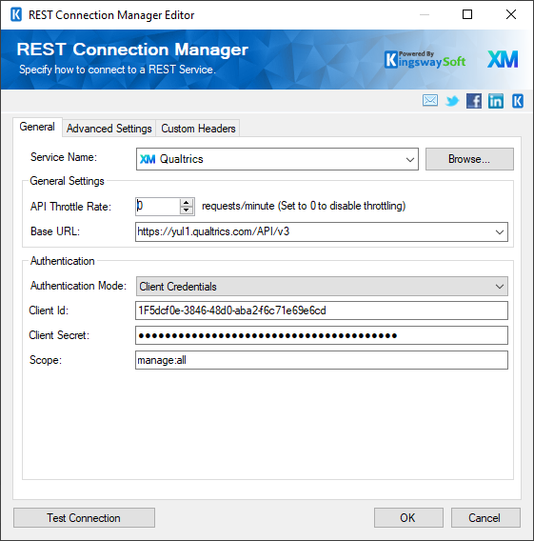Open the Facebook icon
This screenshot has height=541, width=534.
(x=474, y=101)
